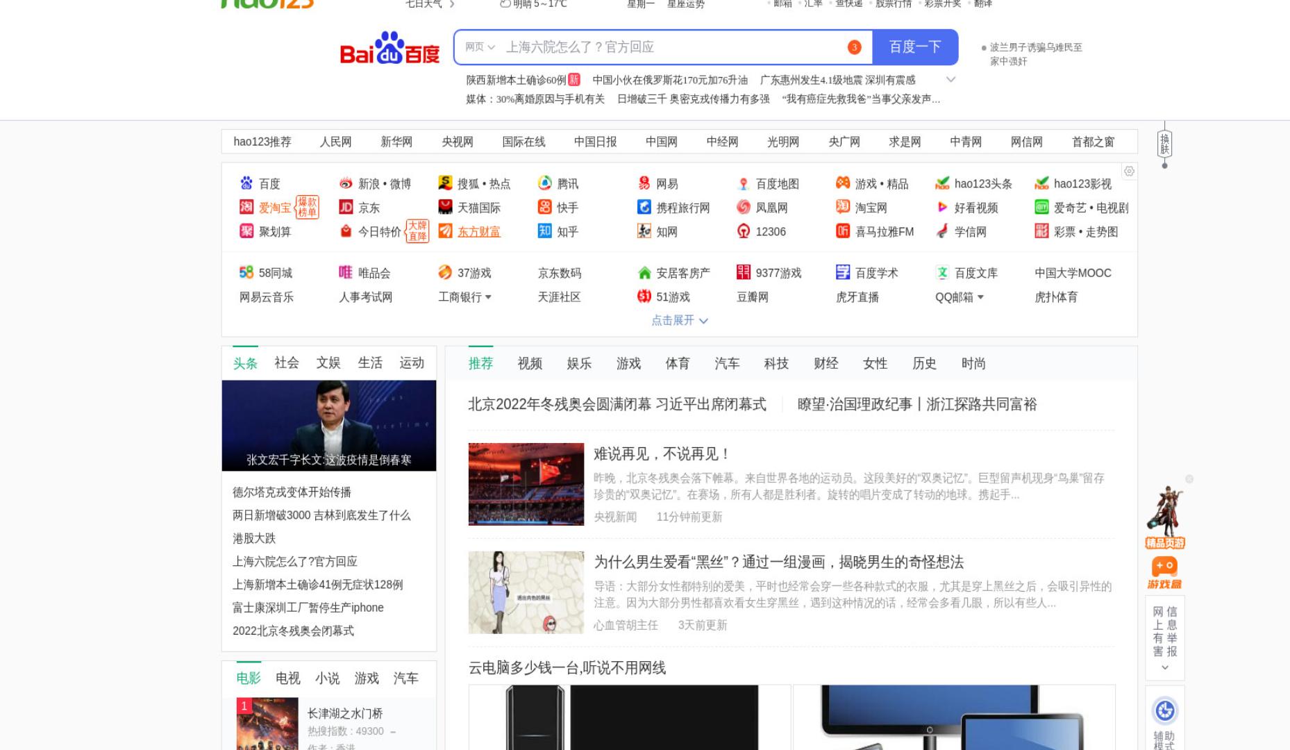Open the Paralympics closing ceremony thumbnail

coord(526,484)
